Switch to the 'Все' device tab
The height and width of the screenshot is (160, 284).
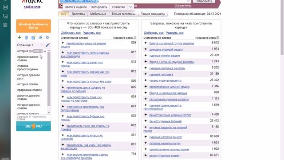pos(63,14)
